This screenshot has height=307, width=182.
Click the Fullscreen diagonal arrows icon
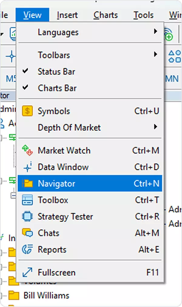[x=27, y=272]
